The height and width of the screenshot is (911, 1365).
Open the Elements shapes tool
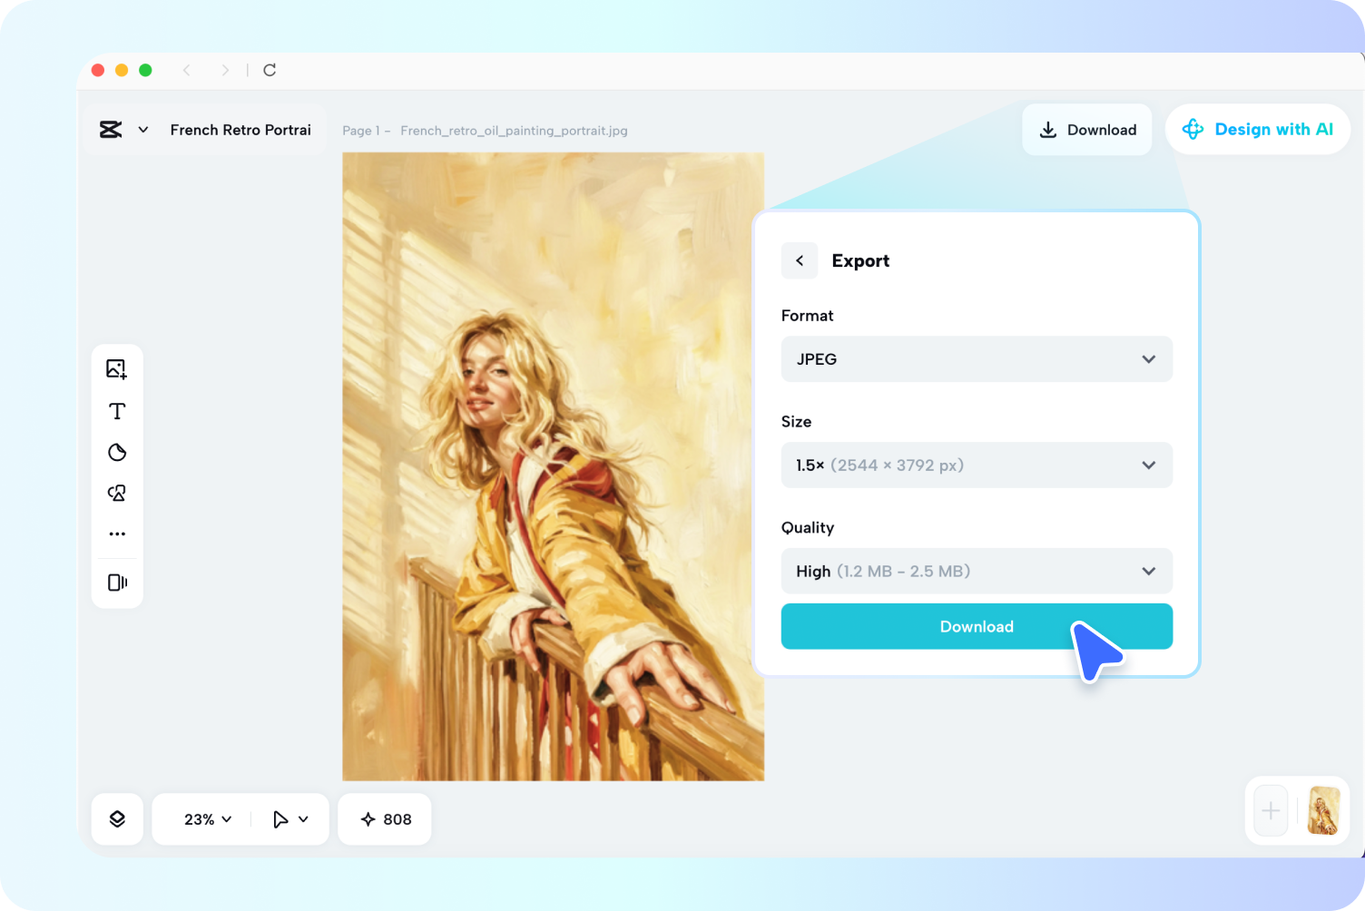click(116, 493)
